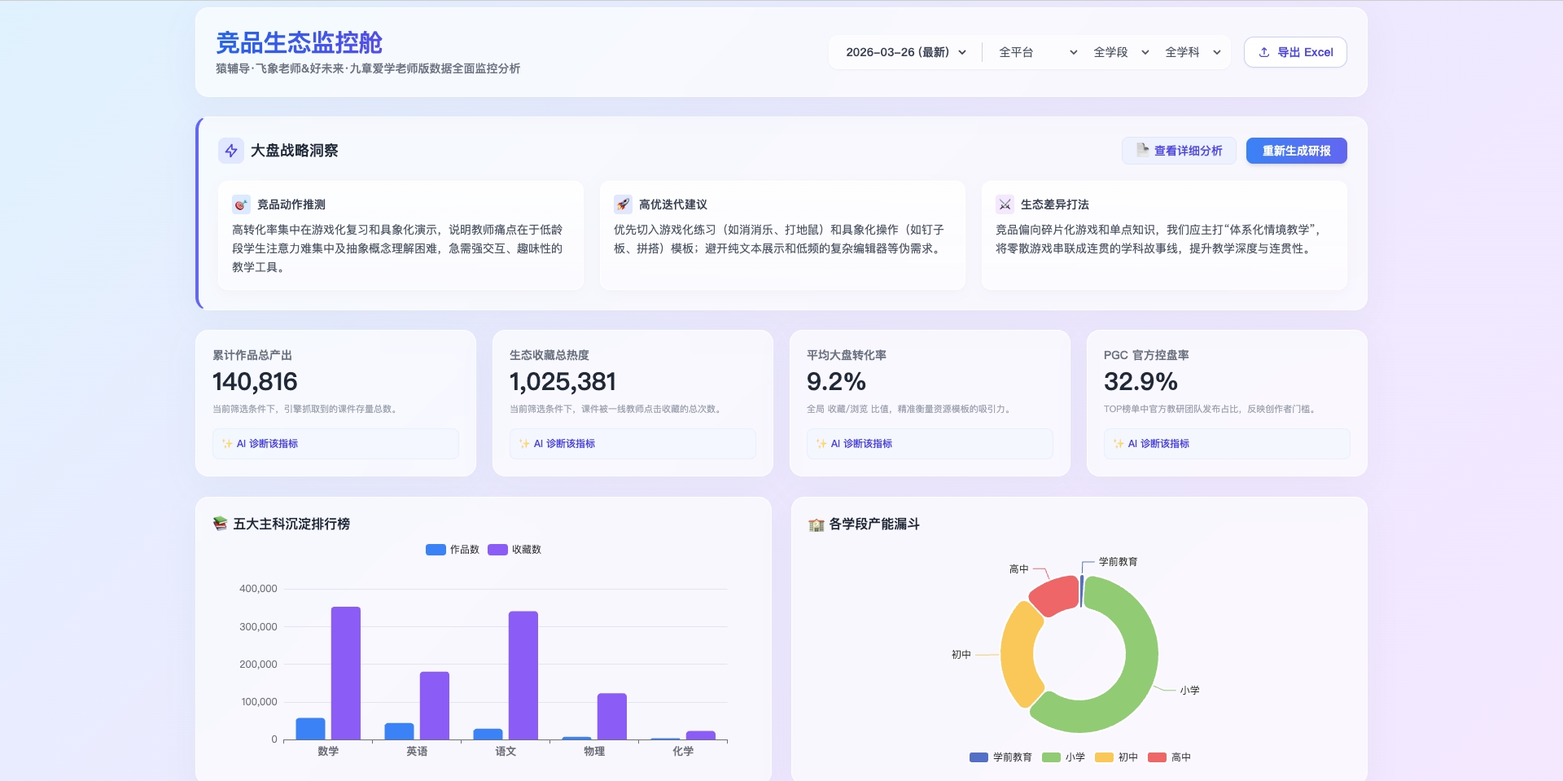Expand the 全平台 platform dropdown
The height and width of the screenshot is (781, 1563).
click(x=1037, y=52)
